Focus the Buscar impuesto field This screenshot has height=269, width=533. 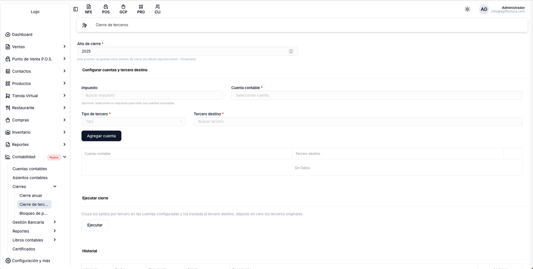tap(152, 95)
